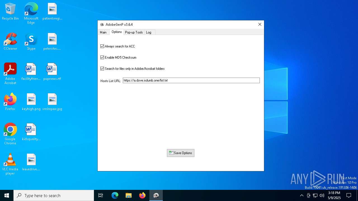Select the kidsquality... Word document
Image resolution: width=358 pixels, height=201 pixels.
click(x=31, y=132)
